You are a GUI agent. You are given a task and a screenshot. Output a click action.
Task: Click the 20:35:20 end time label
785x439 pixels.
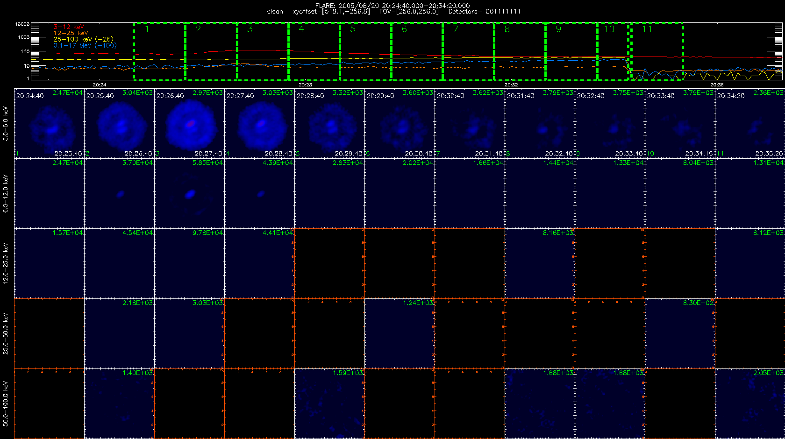(x=769, y=153)
